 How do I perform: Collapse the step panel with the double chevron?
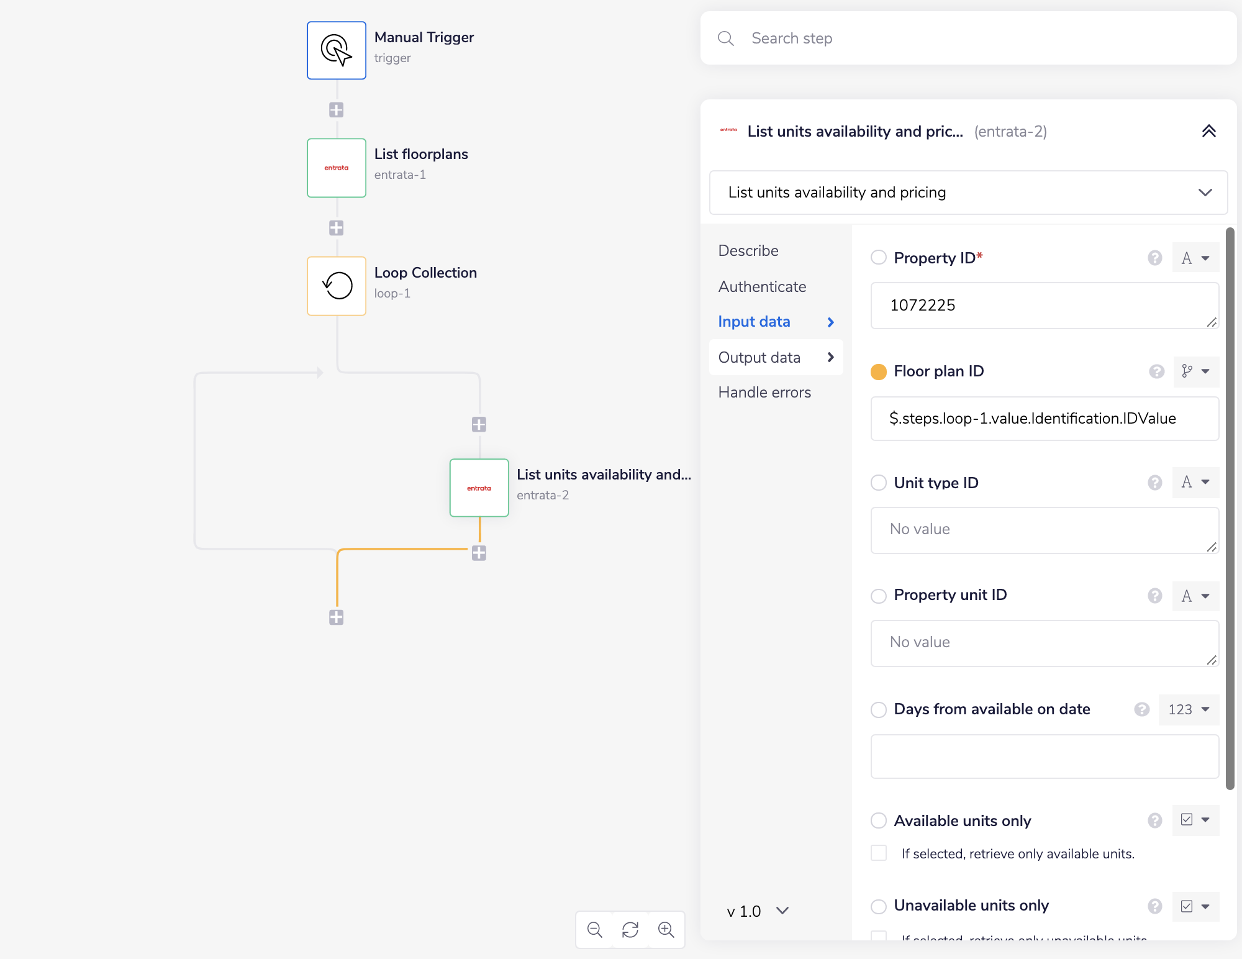[1210, 131]
